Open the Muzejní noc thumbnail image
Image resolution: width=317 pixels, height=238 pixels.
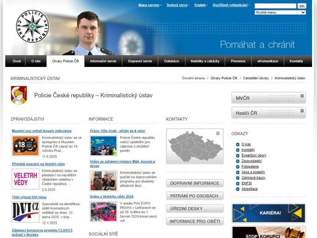25,146
